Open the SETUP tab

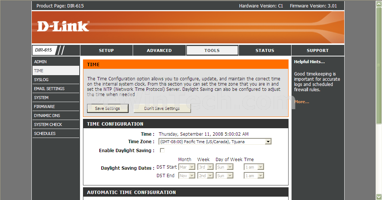point(107,50)
